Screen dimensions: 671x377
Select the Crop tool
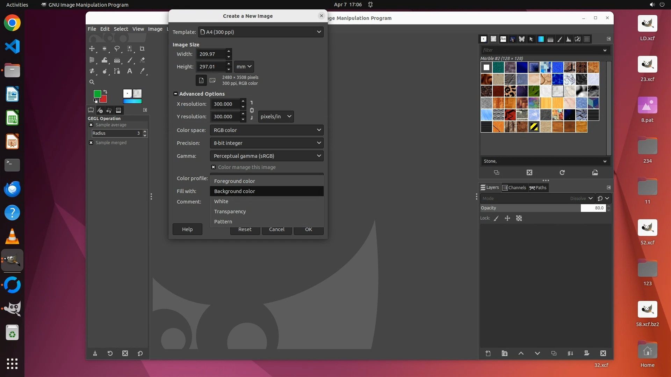pyautogui.click(x=142, y=49)
